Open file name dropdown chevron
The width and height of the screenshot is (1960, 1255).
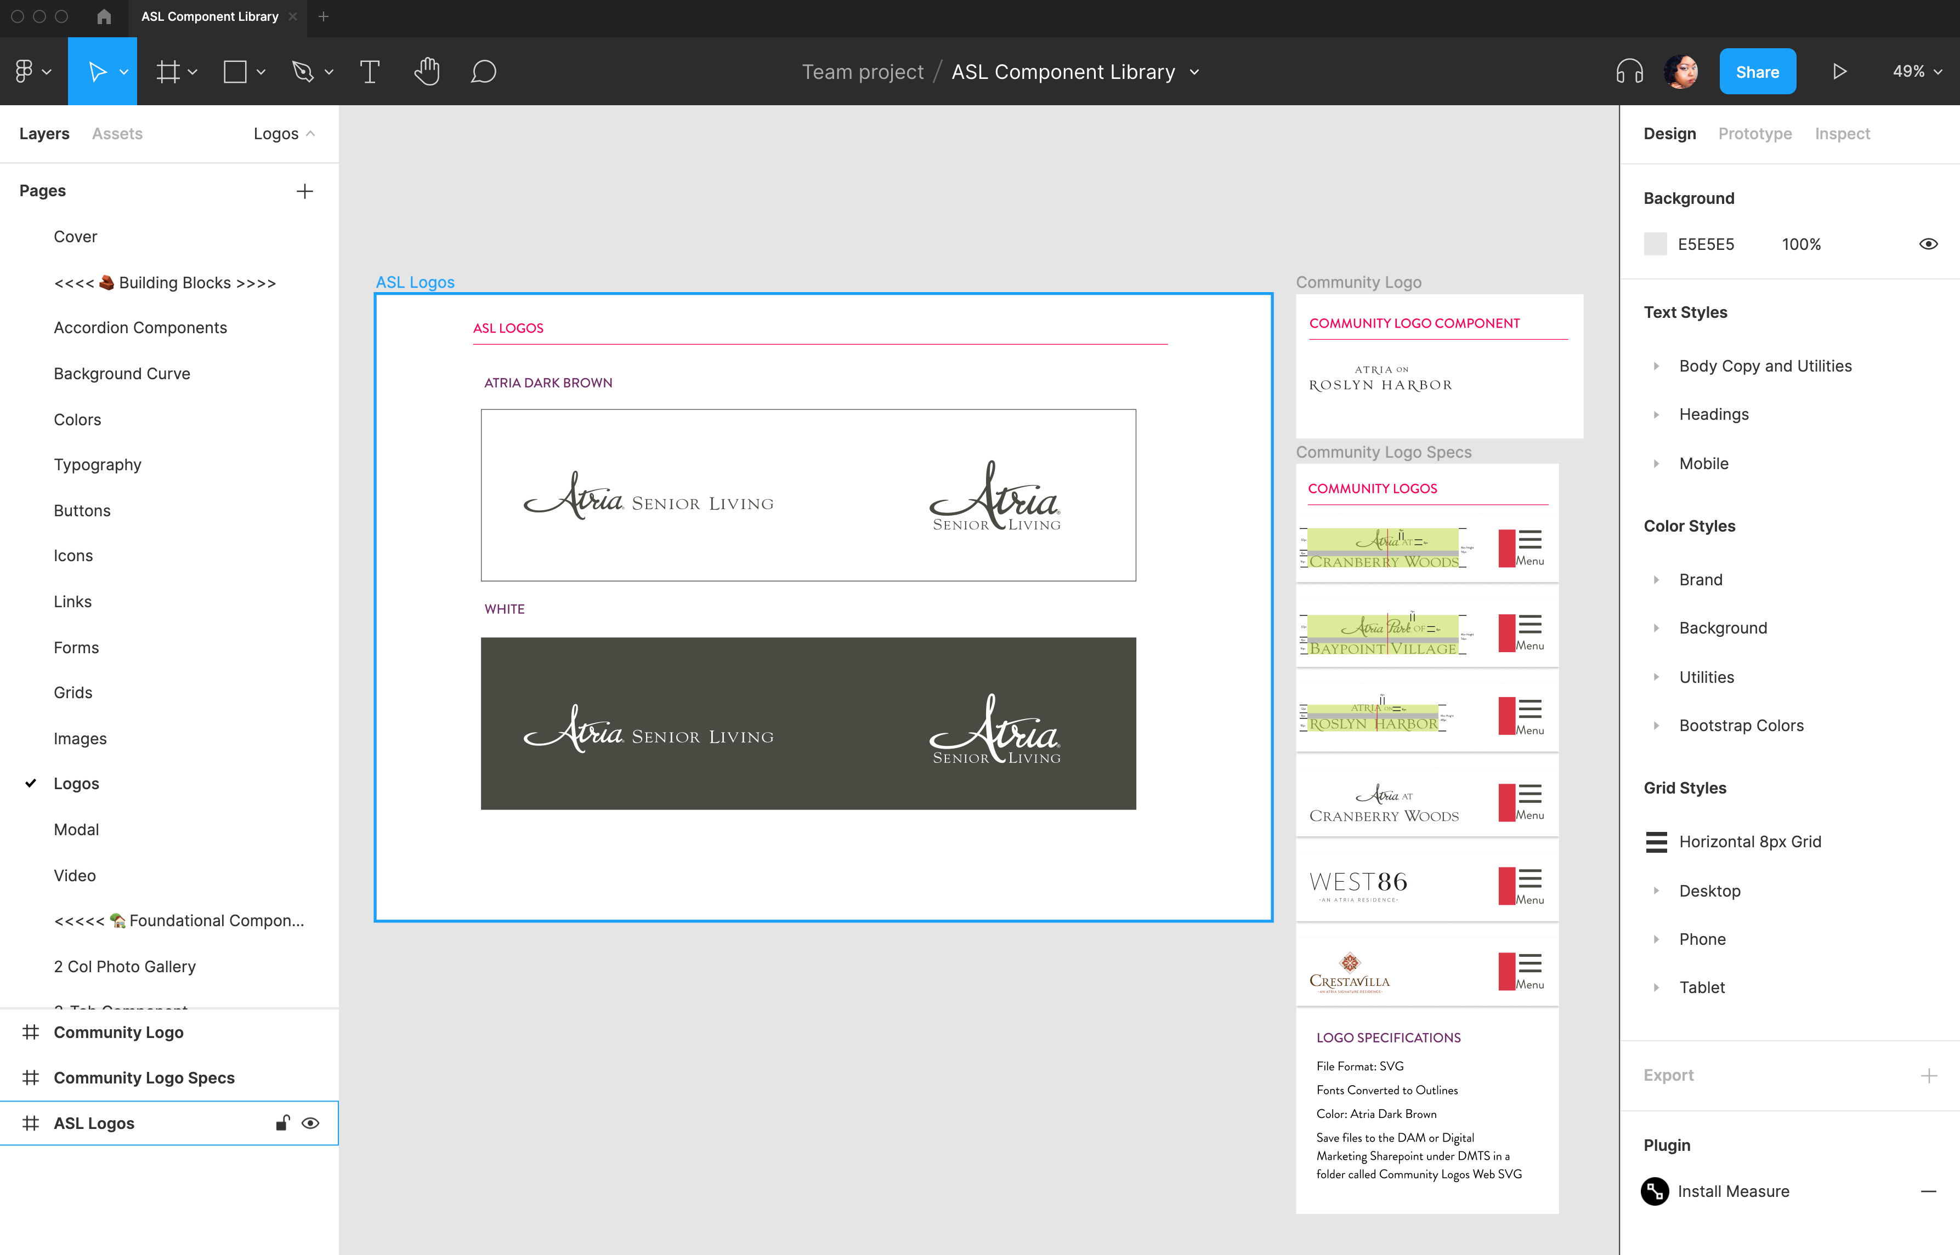1194,72
